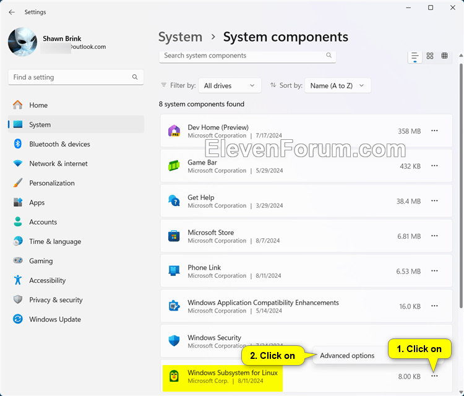The height and width of the screenshot is (396, 464).
Task: Click the System breadcrumb link
Action: click(x=180, y=37)
